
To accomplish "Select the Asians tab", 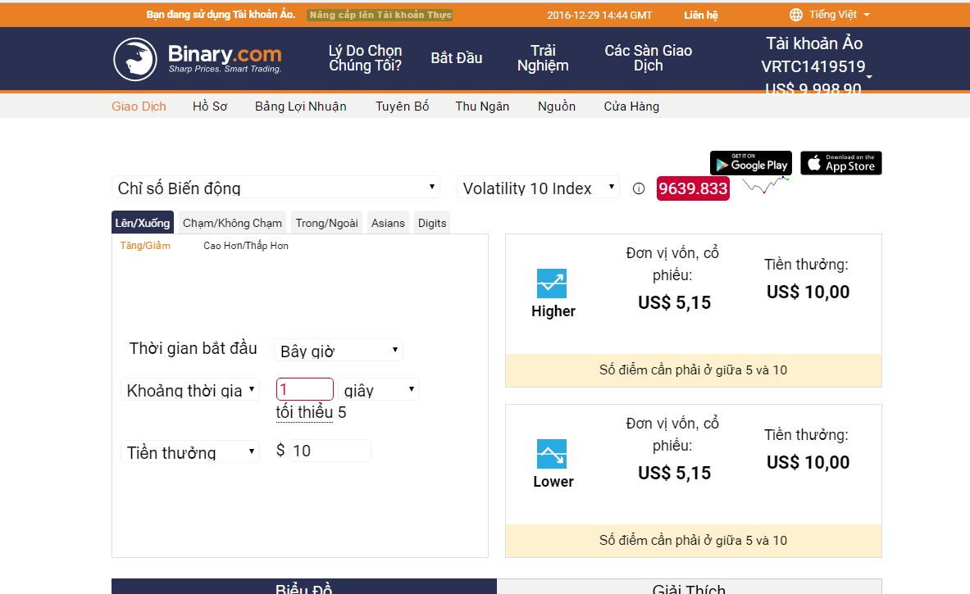I will [x=388, y=223].
